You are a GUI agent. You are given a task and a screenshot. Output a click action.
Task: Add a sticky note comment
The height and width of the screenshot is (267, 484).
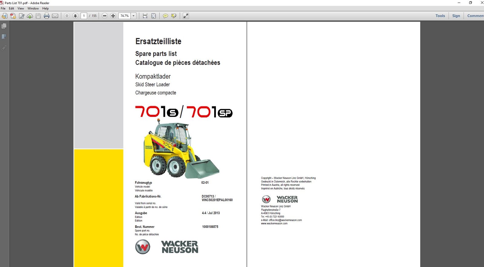[165, 16]
